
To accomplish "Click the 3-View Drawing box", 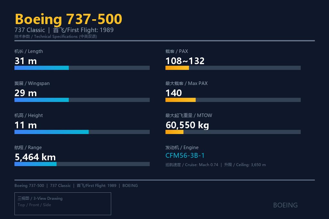I will click(63, 204).
